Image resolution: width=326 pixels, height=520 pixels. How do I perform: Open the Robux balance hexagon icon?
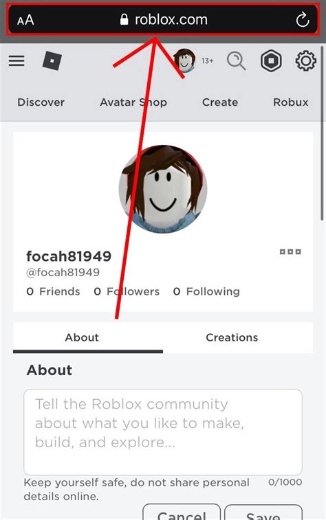[271, 61]
